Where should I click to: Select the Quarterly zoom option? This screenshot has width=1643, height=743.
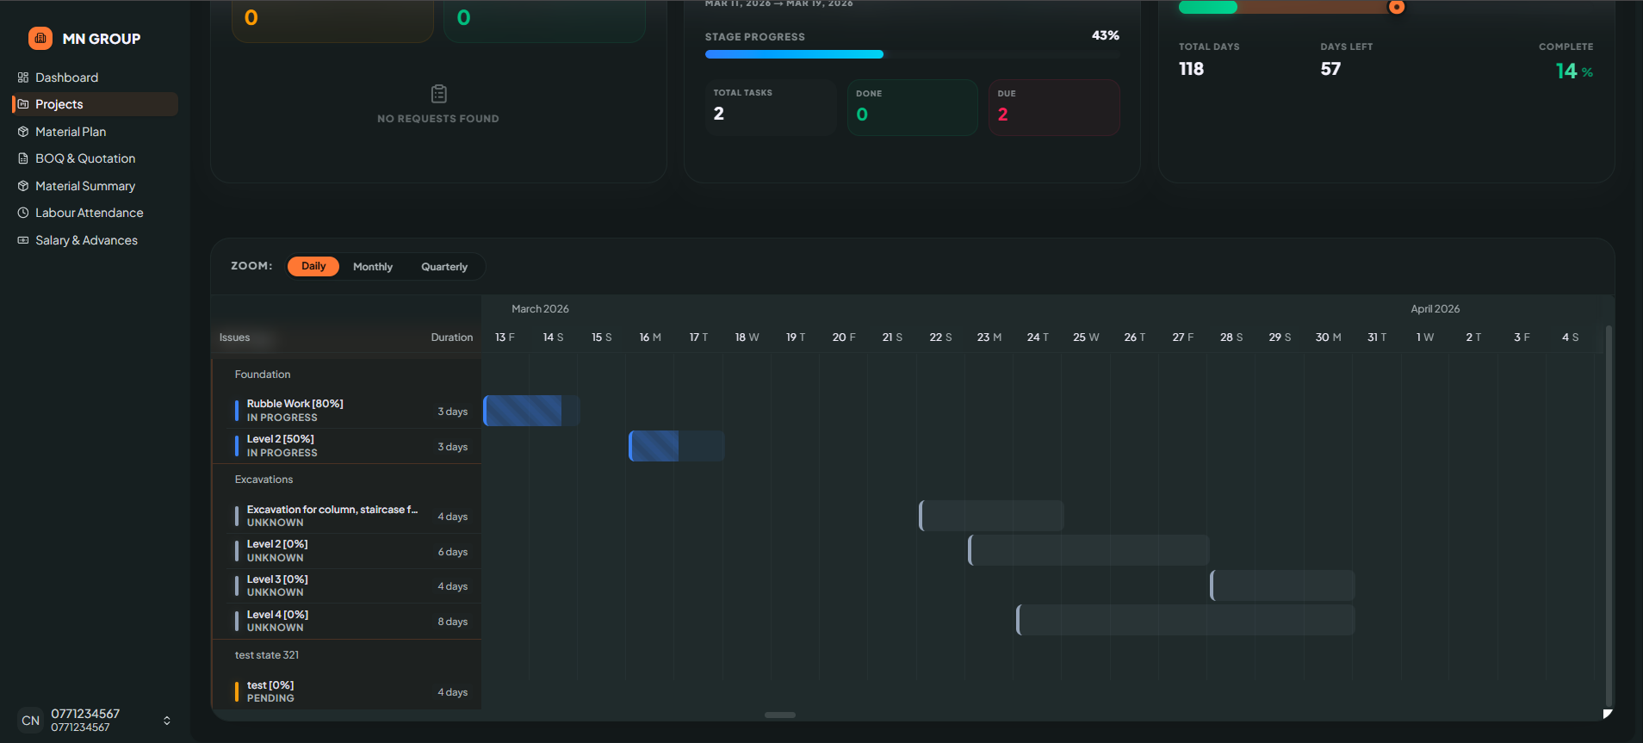tap(444, 267)
